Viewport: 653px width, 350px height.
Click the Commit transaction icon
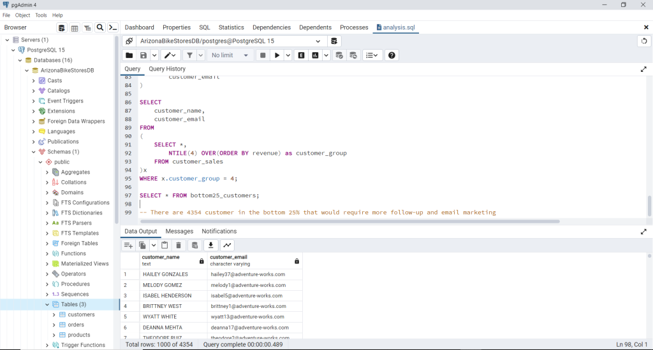click(x=339, y=55)
